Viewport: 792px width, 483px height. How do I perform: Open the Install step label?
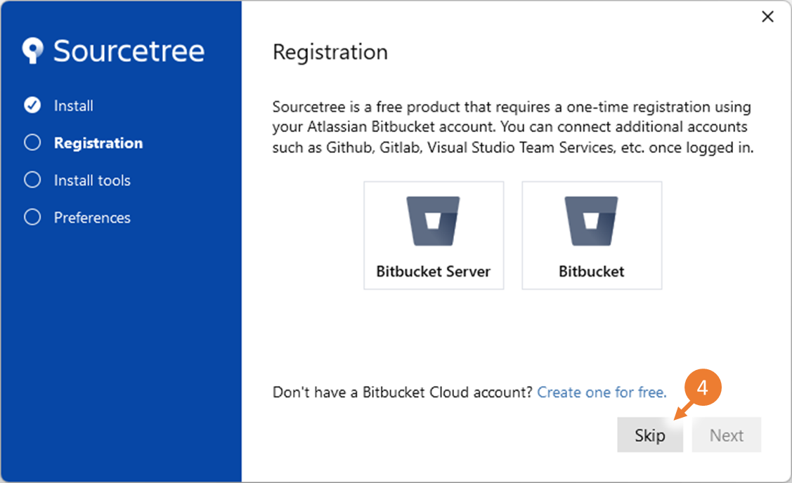74,105
